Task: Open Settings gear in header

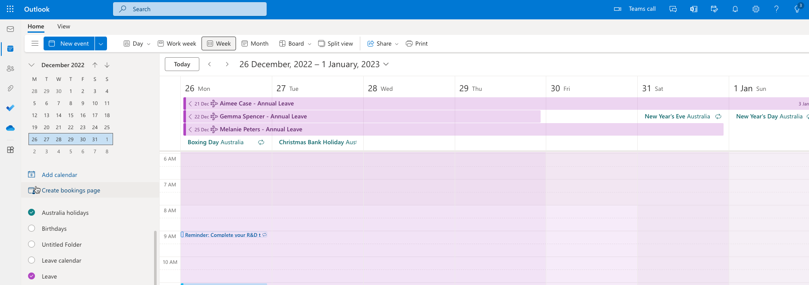Action: [x=755, y=9]
